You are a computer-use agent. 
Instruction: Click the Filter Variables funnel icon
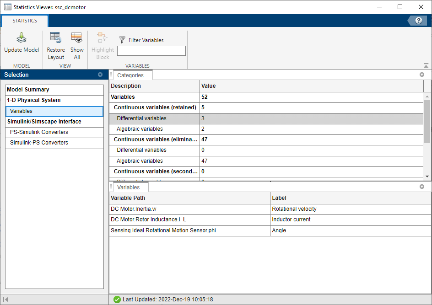[x=122, y=40]
